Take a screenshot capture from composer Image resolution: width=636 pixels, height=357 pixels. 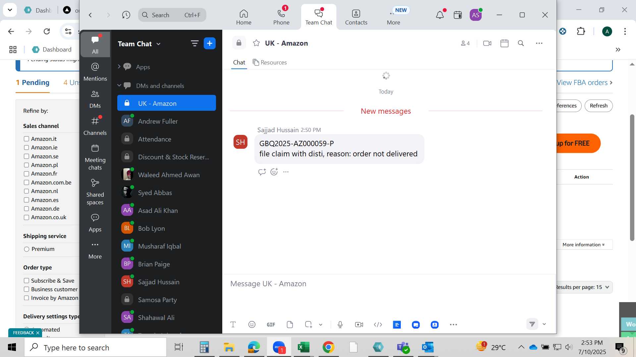308,325
